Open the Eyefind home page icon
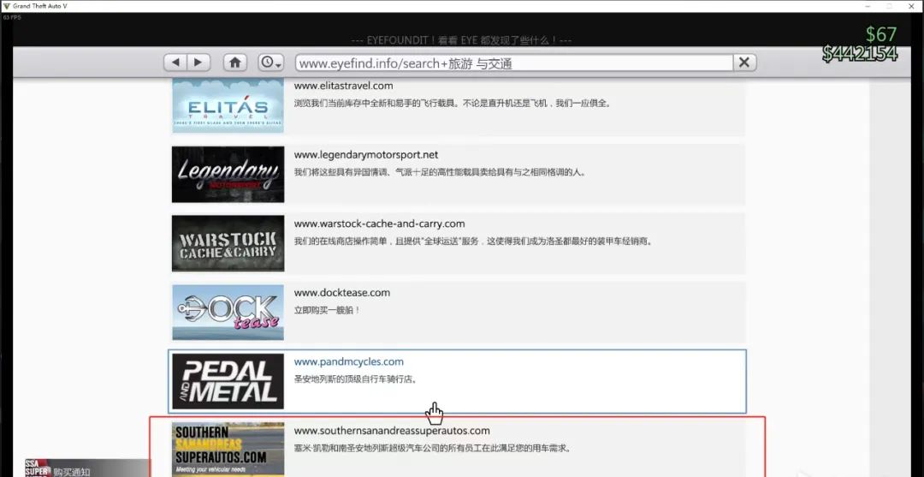This screenshot has height=477, width=924. pos(234,62)
